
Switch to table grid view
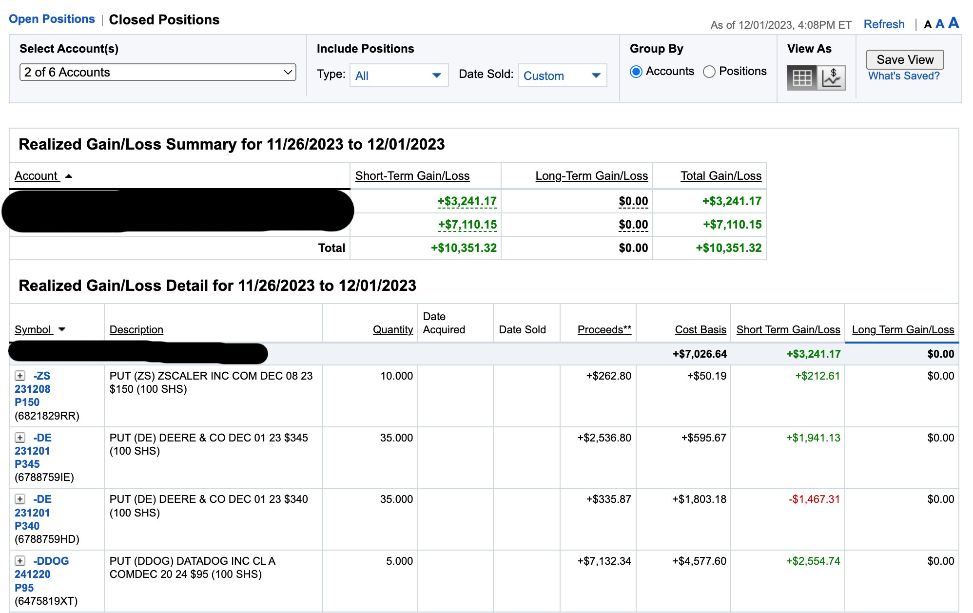(x=801, y=77)
